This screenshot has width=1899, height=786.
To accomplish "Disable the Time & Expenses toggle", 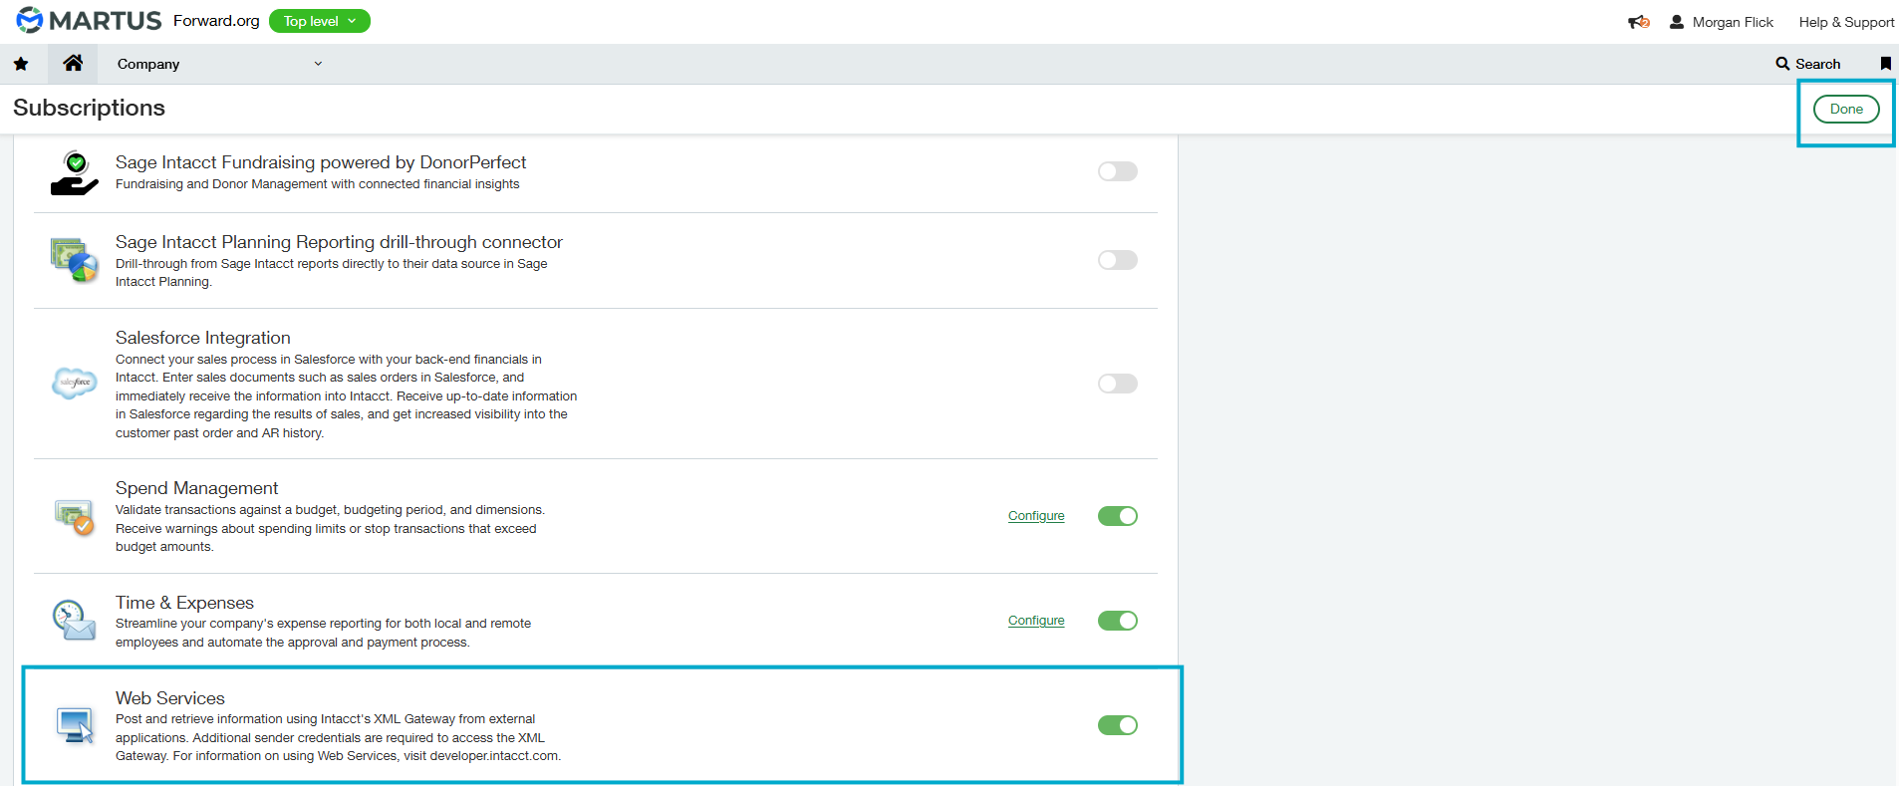I will (1117, 621).
